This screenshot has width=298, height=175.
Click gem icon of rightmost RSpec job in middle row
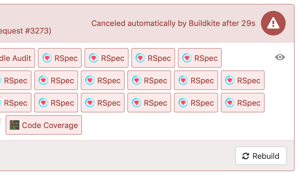(x=230, y=80)
